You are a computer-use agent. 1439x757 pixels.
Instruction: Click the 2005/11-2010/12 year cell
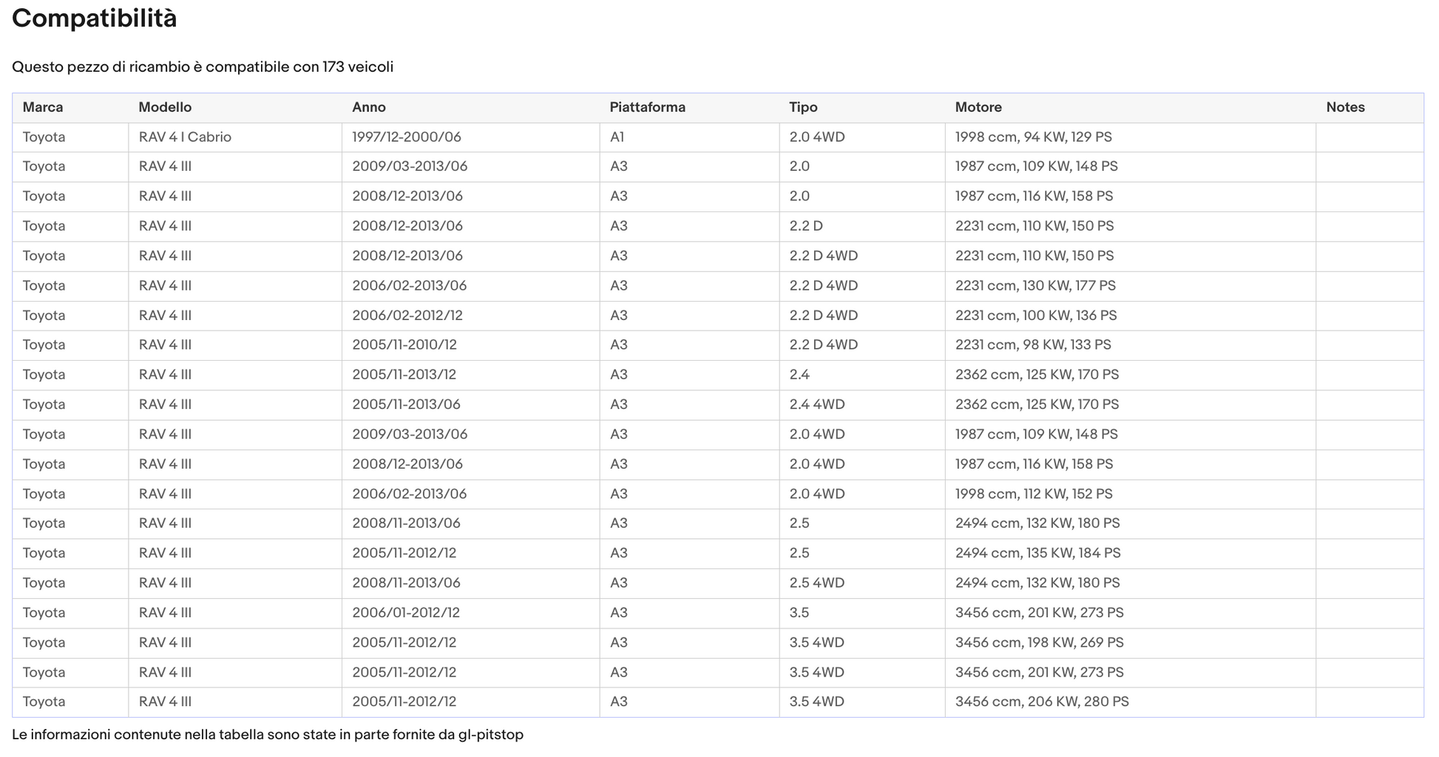[x=471, y=345]
